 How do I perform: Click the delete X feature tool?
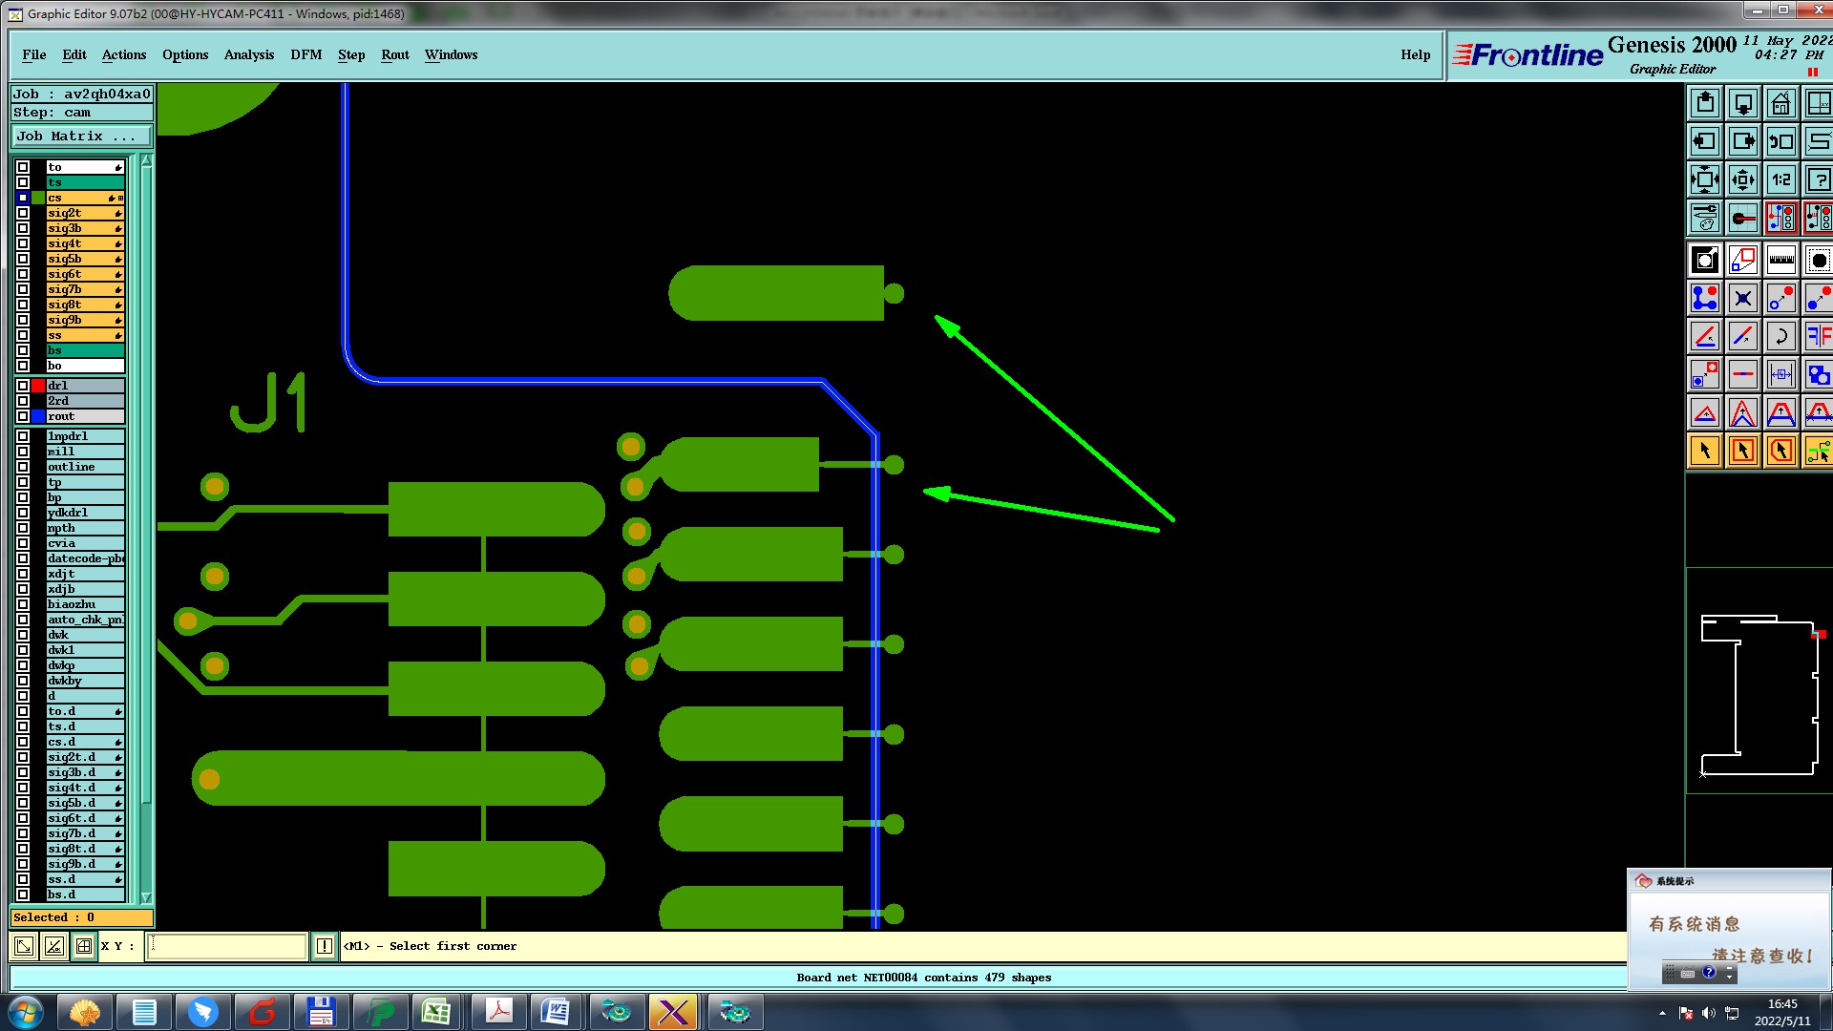point(1743,298)
